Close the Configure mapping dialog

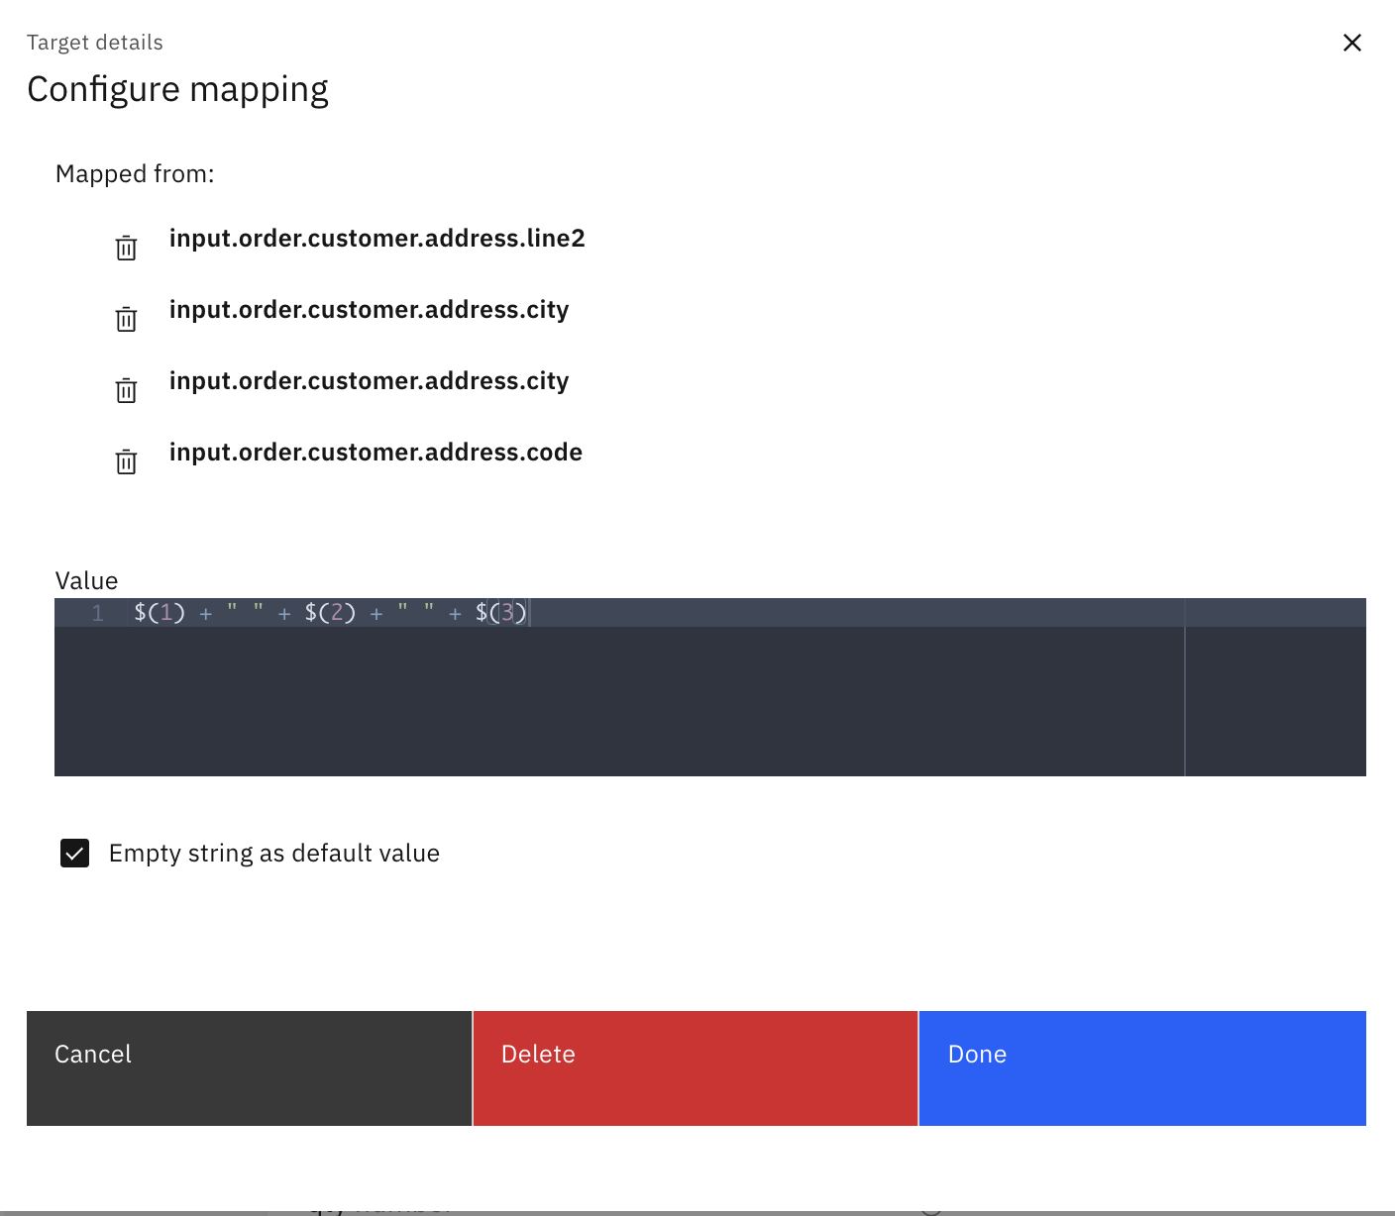1351,43
